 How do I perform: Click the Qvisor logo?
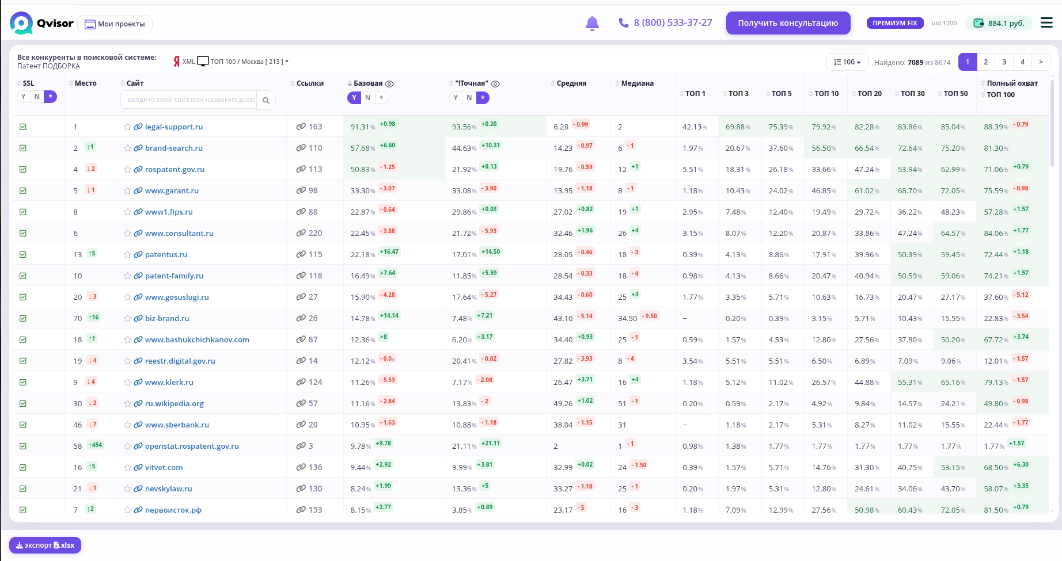[41, 23]
